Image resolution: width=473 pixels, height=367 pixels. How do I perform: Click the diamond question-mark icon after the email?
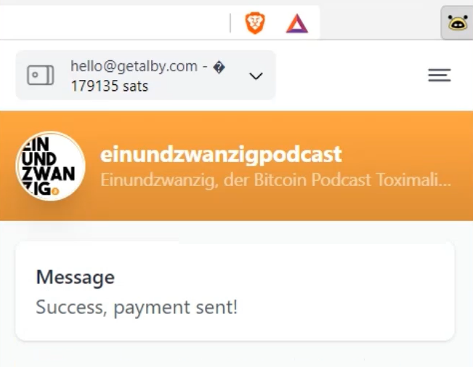[x=219, y=67]
